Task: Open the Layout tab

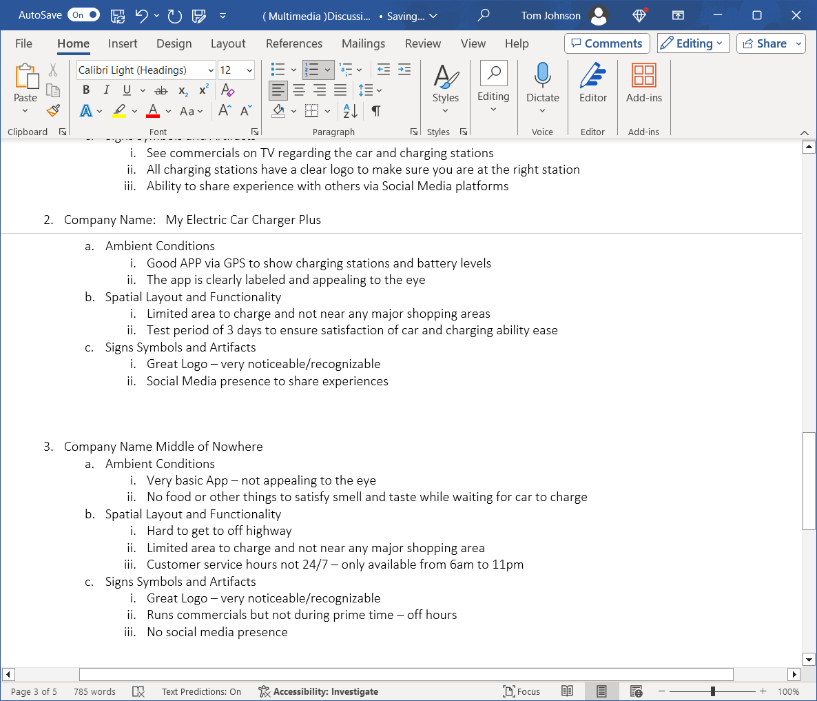Action: pos(228,43)
